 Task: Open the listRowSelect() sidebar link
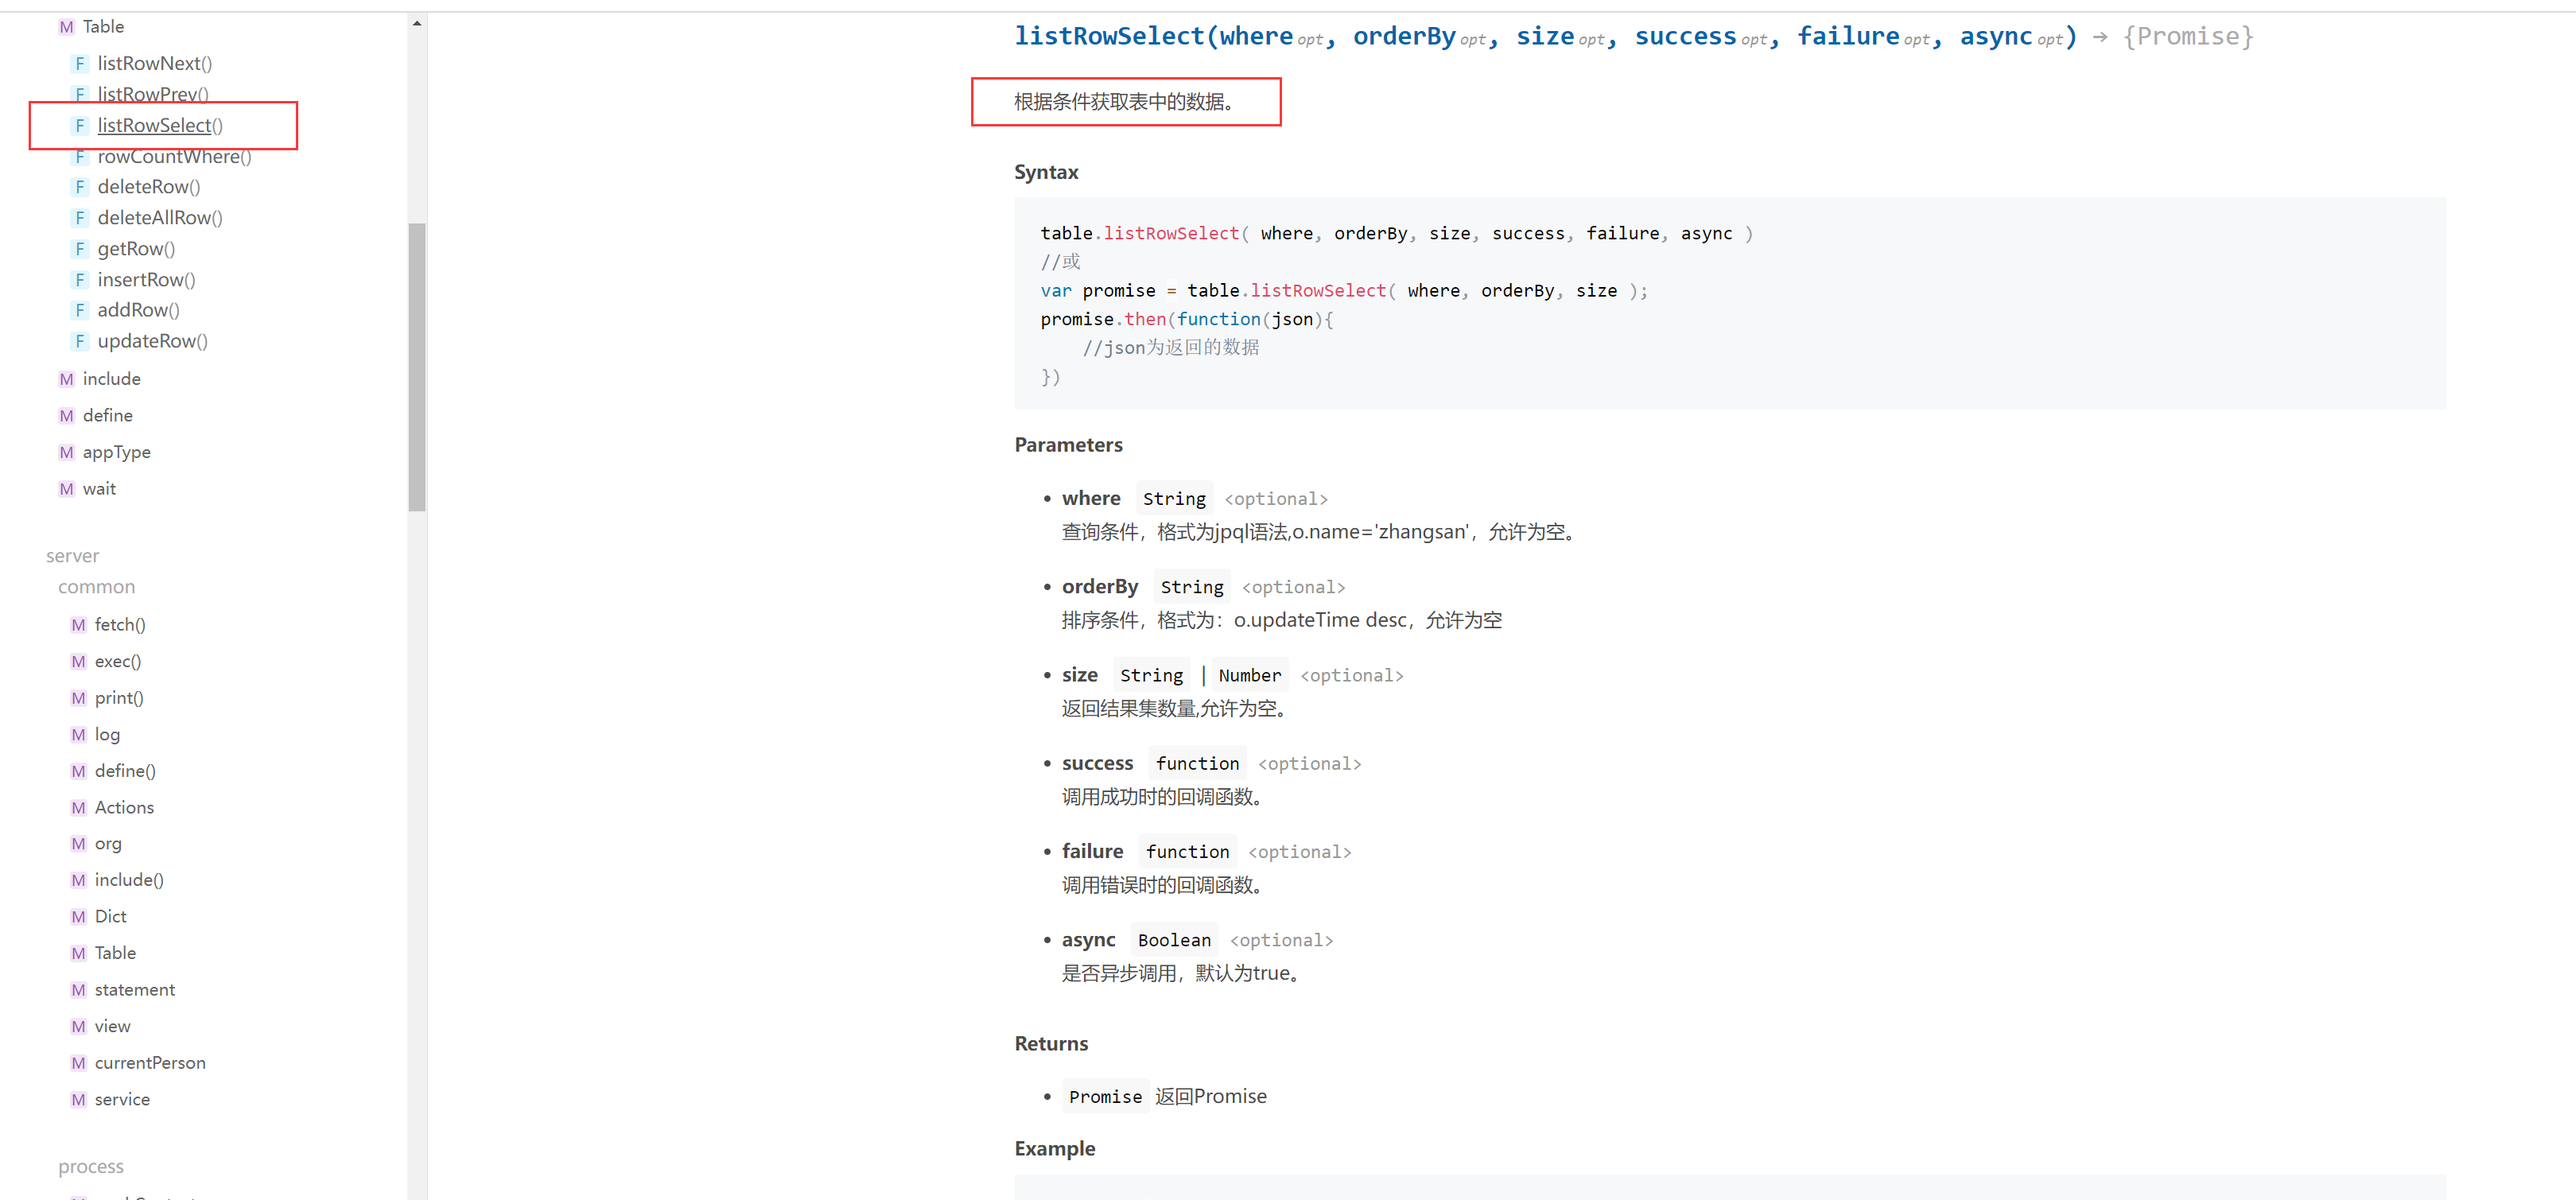point(159,126)
